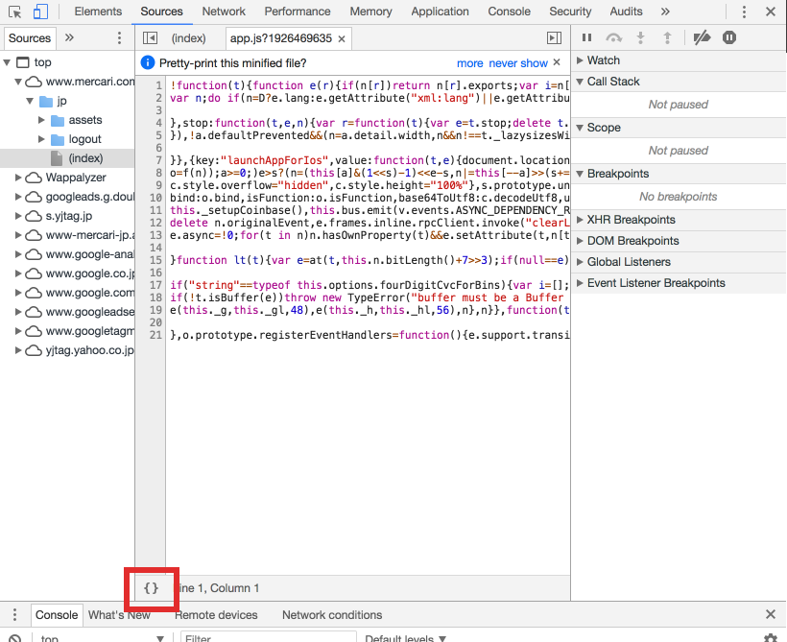Screen dimensions: 787x642
Task: Select the Console drawer tab
Action: coord(57,615)
